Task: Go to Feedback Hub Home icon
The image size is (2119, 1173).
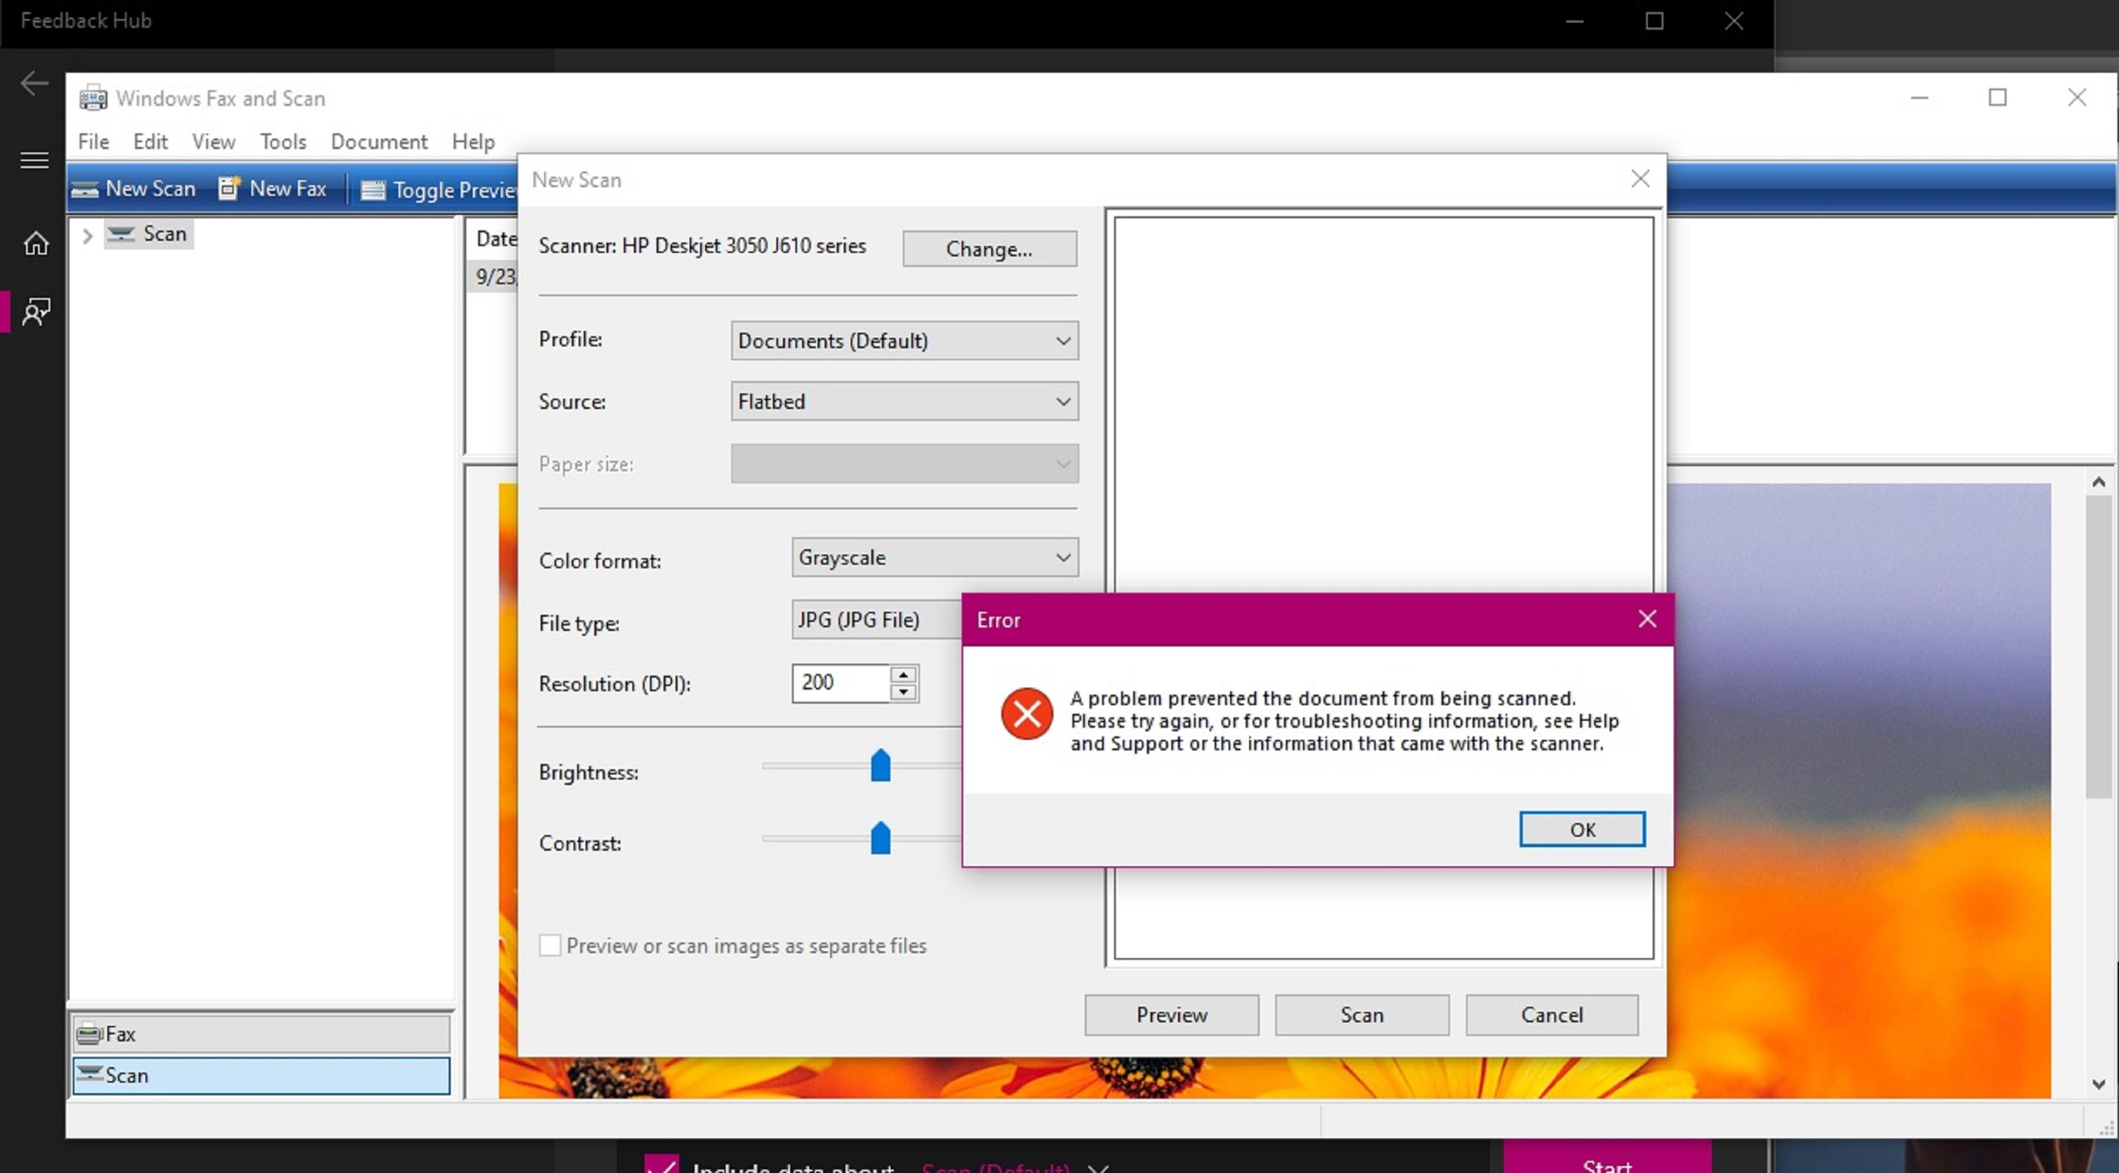Action: coord(35,244)
